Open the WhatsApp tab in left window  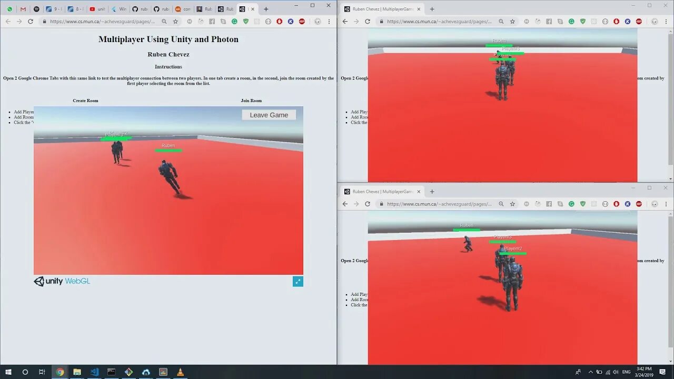click(x=9, y=9)
